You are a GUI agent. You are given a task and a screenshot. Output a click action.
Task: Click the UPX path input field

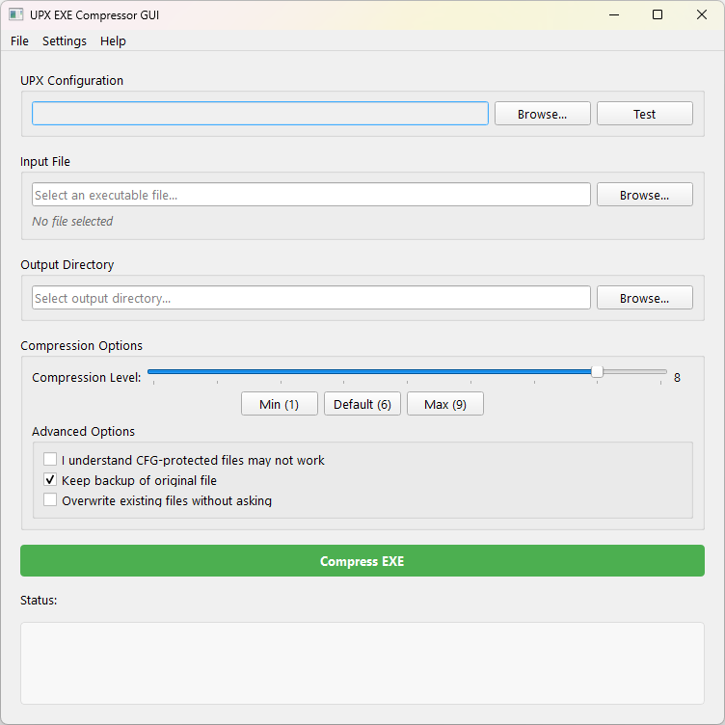click(260, 114)
